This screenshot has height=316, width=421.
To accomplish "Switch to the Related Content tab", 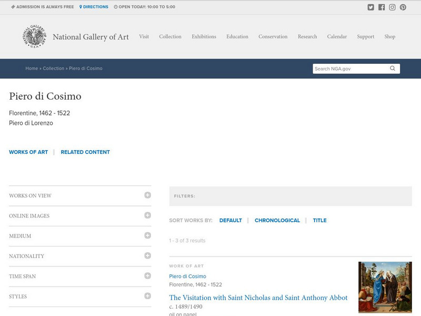I will click(85, 152).
